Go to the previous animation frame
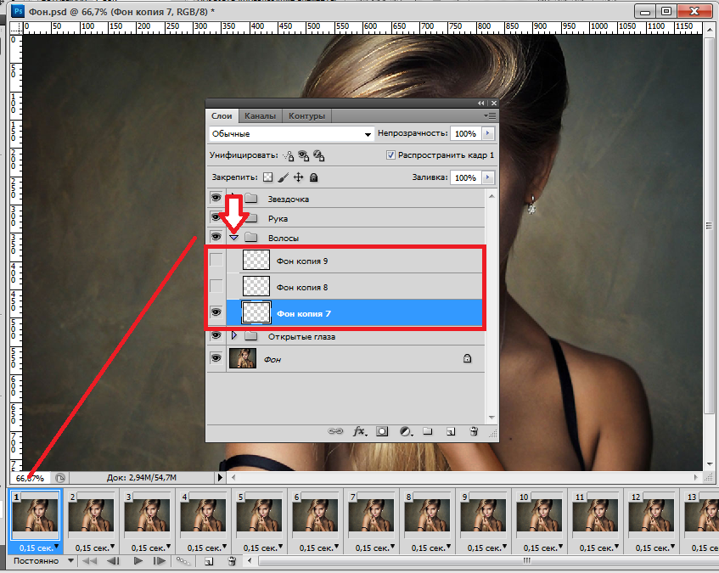Viewport: 719px width, 573px height. click(x=113, y=560)
